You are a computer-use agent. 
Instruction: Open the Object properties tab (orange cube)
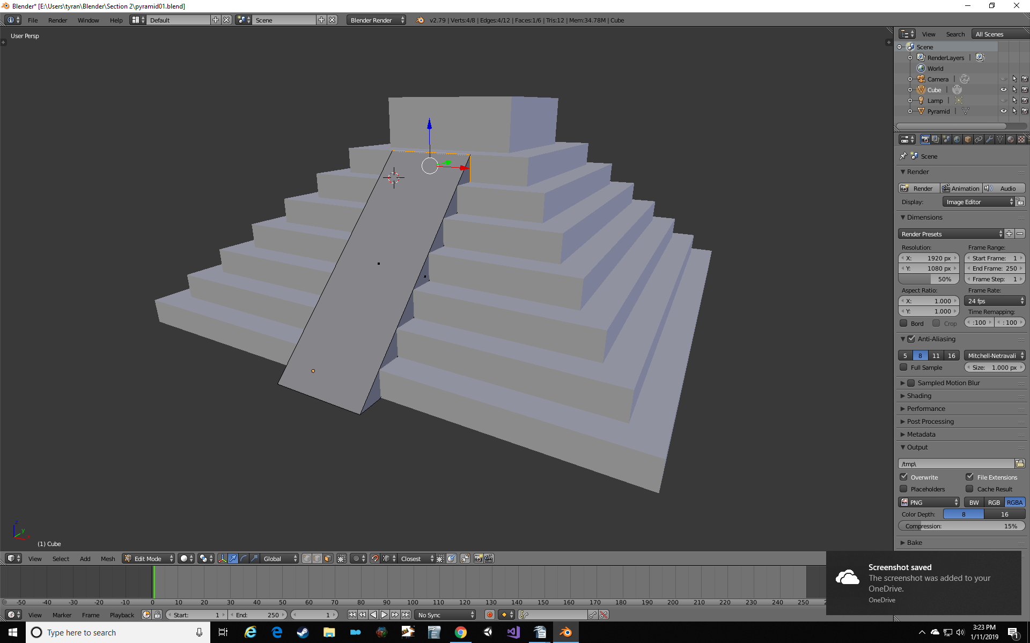point(968,139)
